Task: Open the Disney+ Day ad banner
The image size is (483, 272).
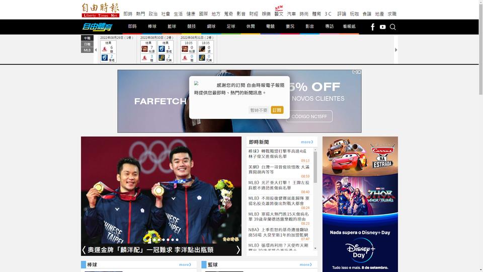Action: click(x=360, y=245)
